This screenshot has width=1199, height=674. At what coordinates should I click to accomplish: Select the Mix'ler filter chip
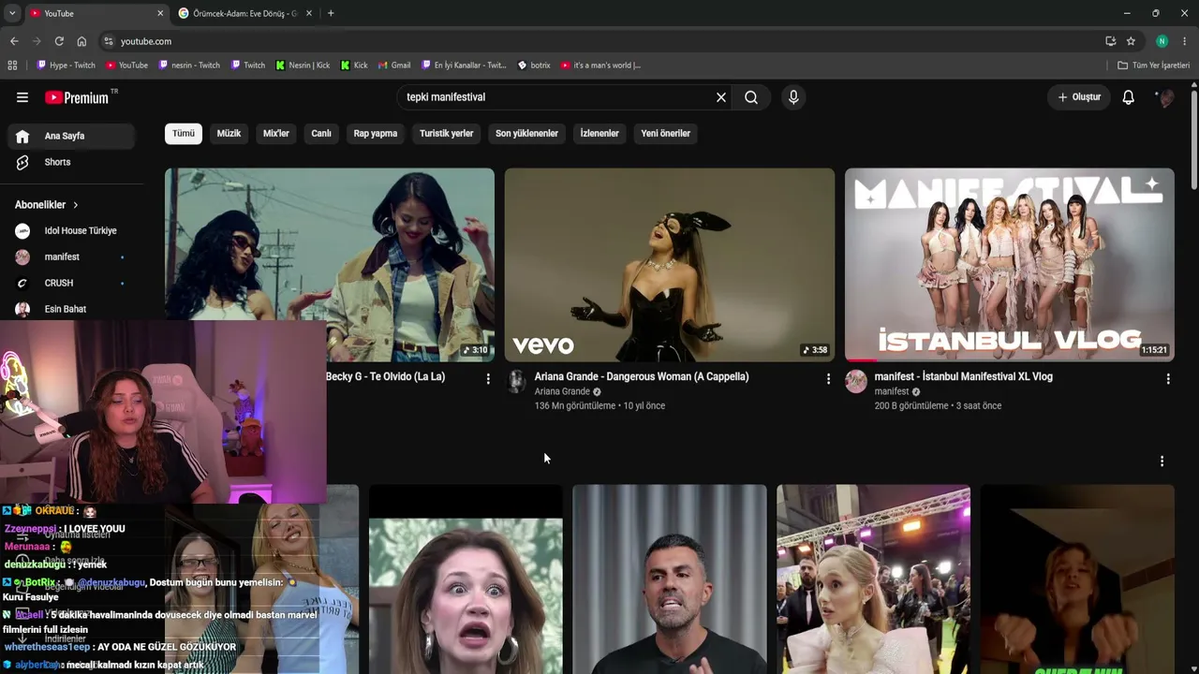point(276,133)
